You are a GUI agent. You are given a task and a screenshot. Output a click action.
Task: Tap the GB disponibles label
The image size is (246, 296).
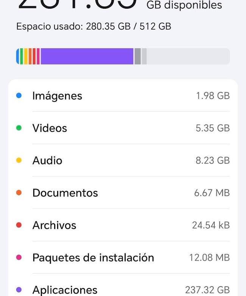(184, 5)
